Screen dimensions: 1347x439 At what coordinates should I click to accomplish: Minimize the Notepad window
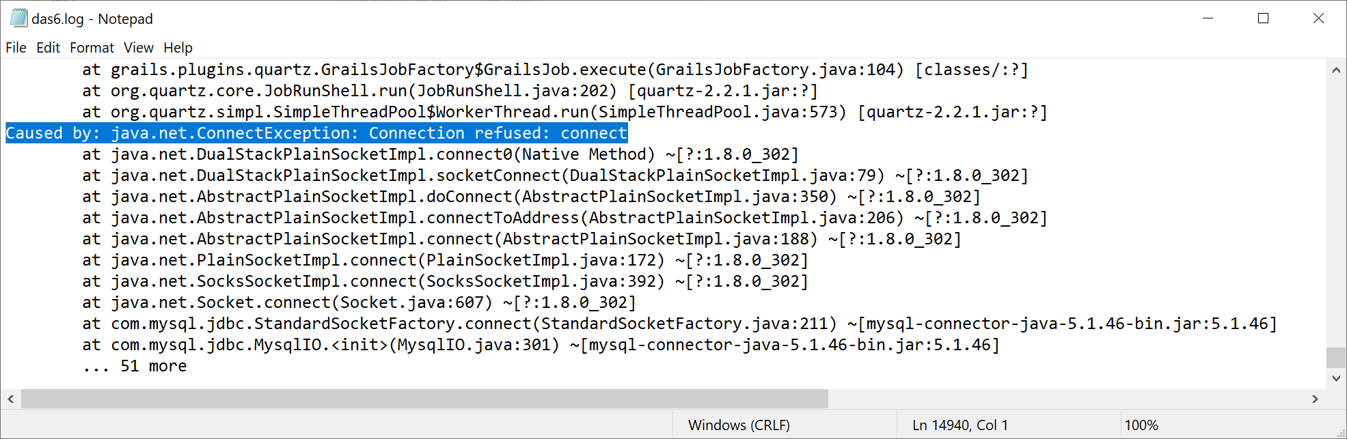coord(1208,18)
